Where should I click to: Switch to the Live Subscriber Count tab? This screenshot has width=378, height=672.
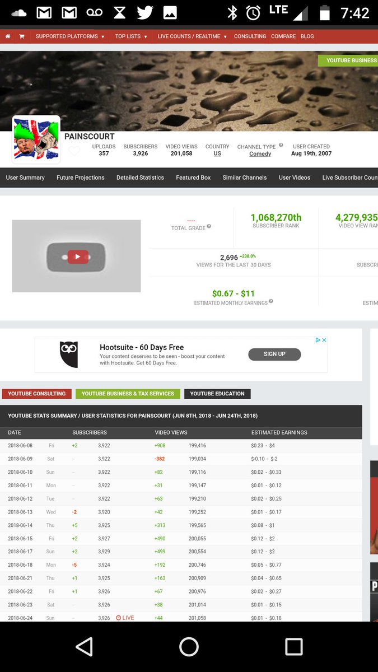(350, 178)
